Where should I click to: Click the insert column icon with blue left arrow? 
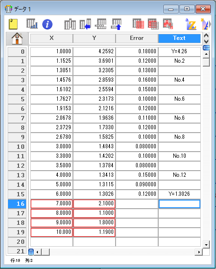(85, 24)
